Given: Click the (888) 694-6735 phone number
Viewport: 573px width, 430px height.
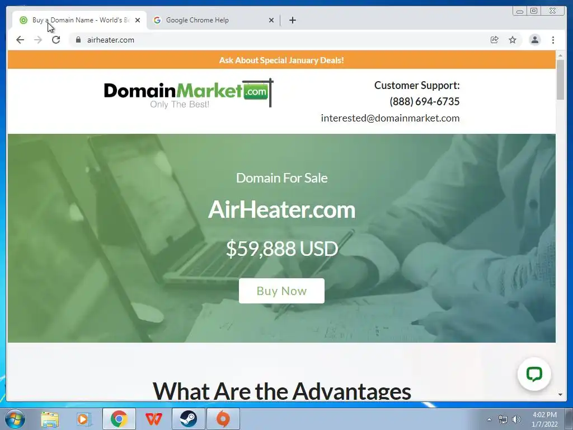Looking at the screenshot, I should click(424, 101).
